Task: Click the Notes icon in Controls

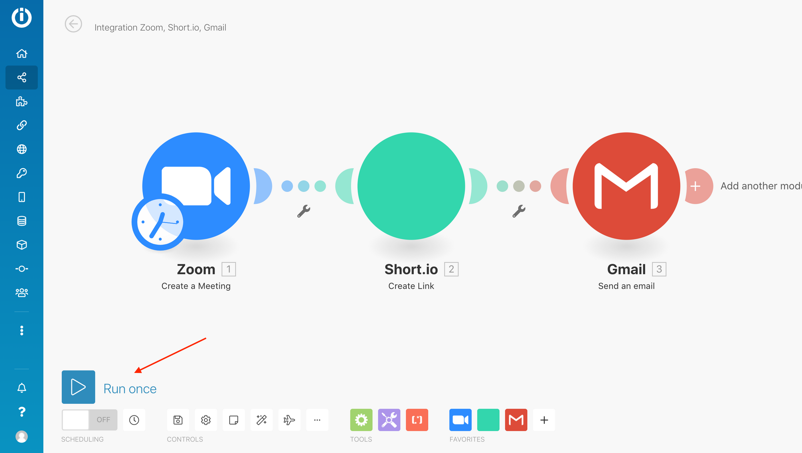Action: [x=233, y=420]
